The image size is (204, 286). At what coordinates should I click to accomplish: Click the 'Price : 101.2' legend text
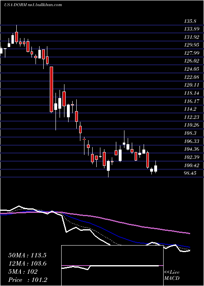[x=28, y=280]
